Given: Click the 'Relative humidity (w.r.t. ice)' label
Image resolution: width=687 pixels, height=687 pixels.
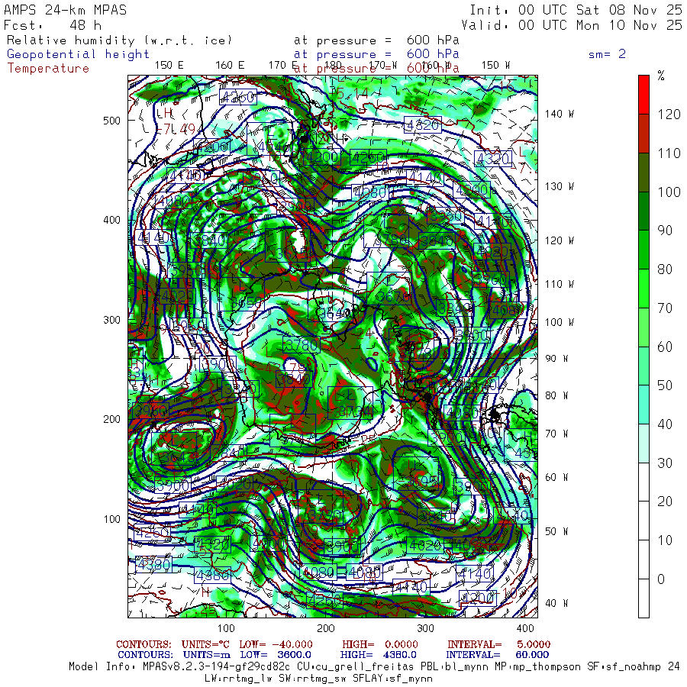Looking at the screenshot, I should coord(119,40).
